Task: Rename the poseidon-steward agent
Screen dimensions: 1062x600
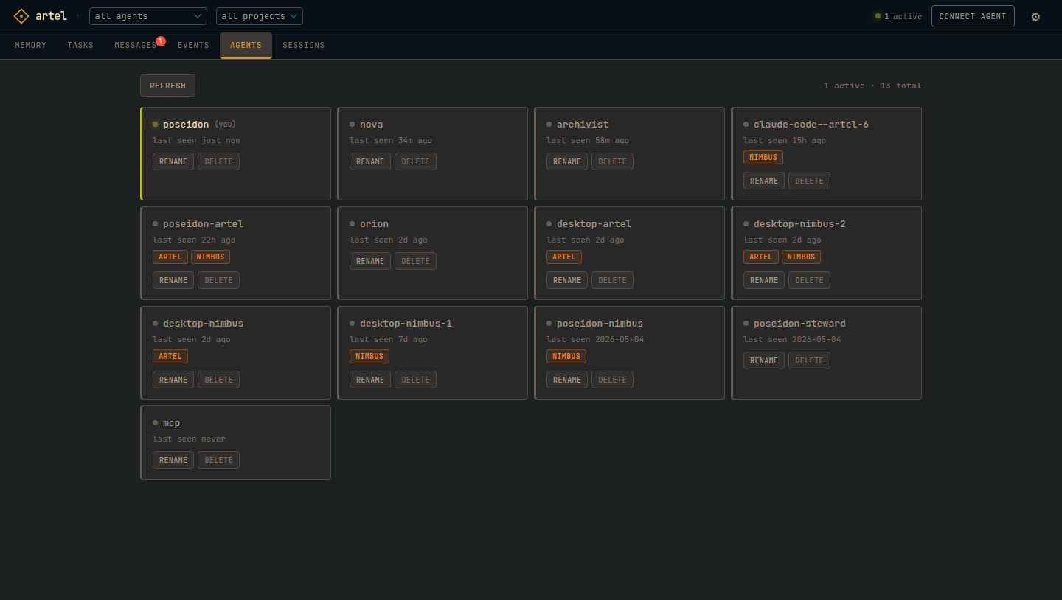Action: [x=764, y=360]
